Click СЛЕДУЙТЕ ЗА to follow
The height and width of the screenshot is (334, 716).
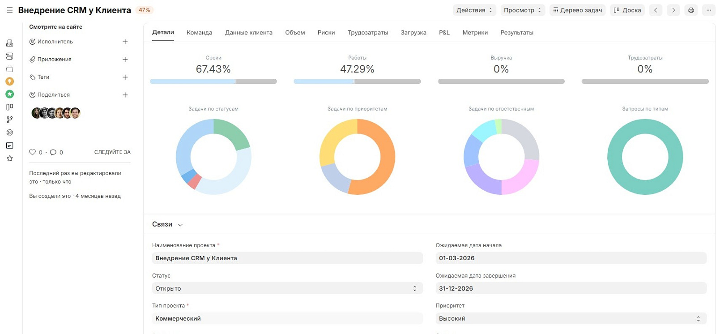point(112,152)
